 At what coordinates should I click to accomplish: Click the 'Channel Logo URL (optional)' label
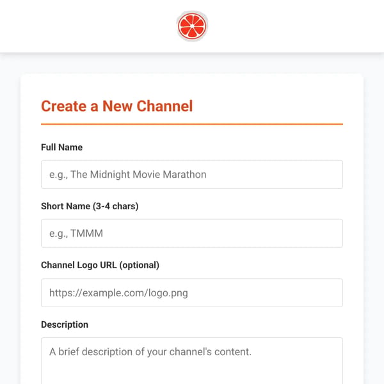[100, 265]
